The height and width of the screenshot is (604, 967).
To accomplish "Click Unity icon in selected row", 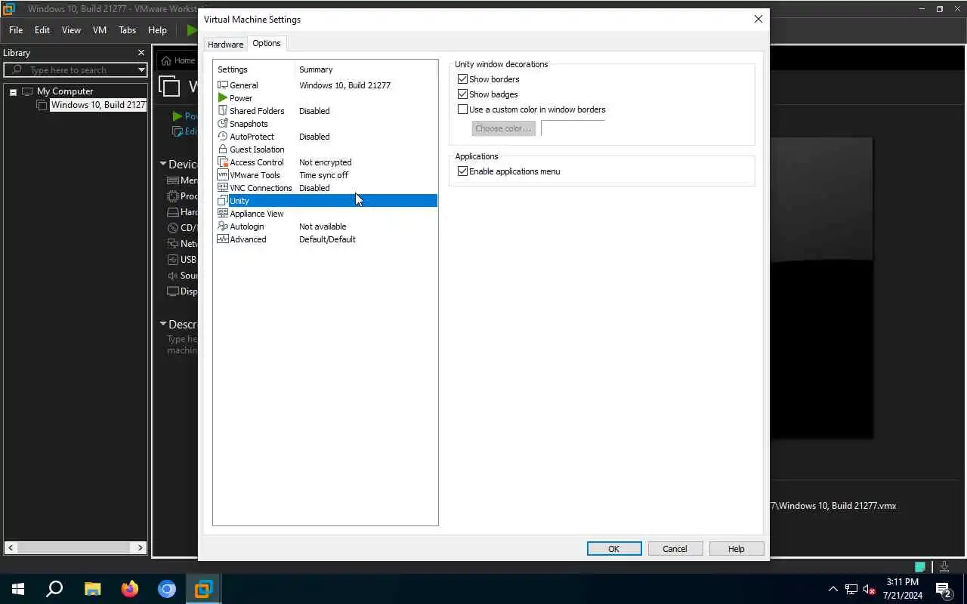I will 223,201.
